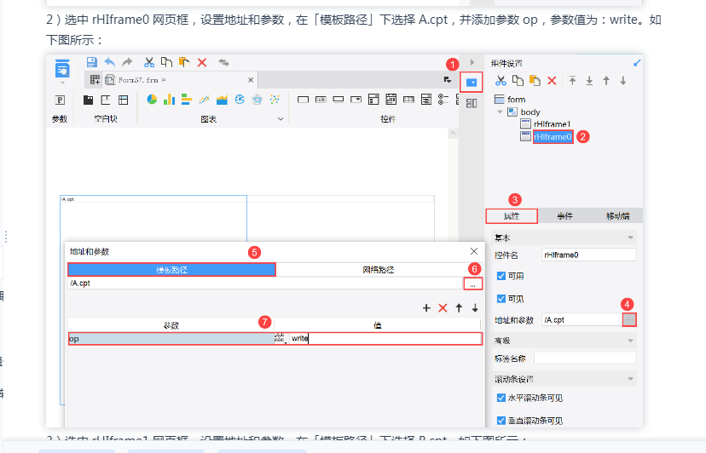706x453 pixels.
Task: Open the value type dropdown beside op
Action: coord(280,339)
